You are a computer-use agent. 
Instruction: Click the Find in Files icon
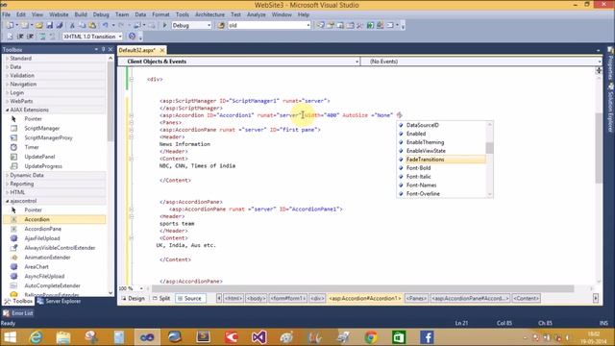pyautogui.click(x=221, y=26)
